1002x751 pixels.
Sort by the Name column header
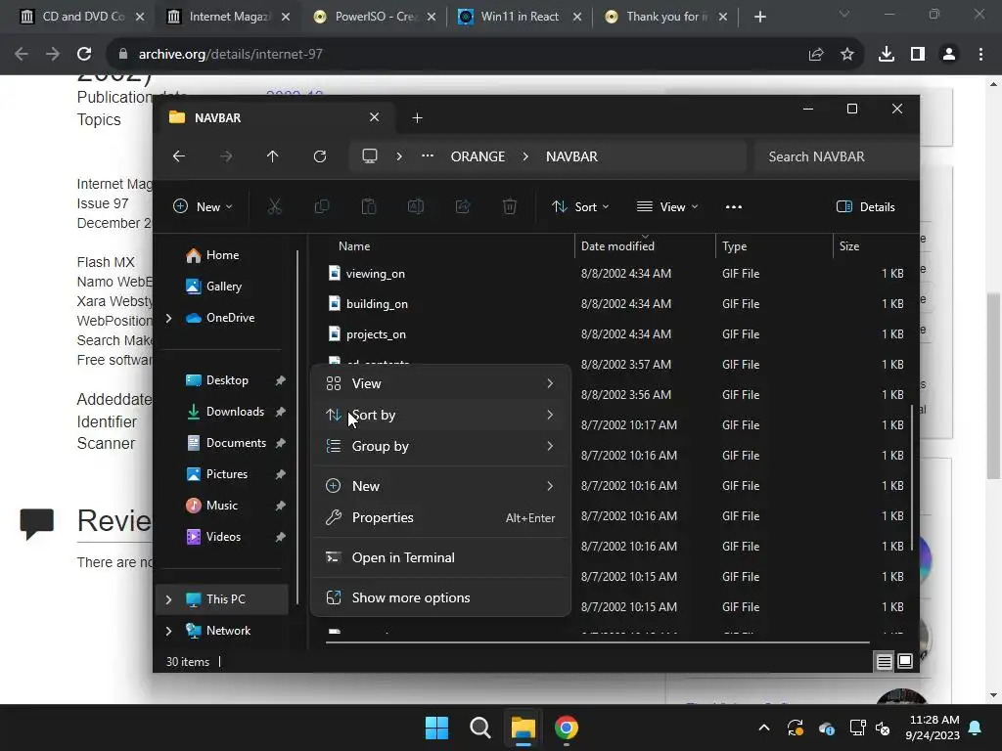[x=354, y=246]
